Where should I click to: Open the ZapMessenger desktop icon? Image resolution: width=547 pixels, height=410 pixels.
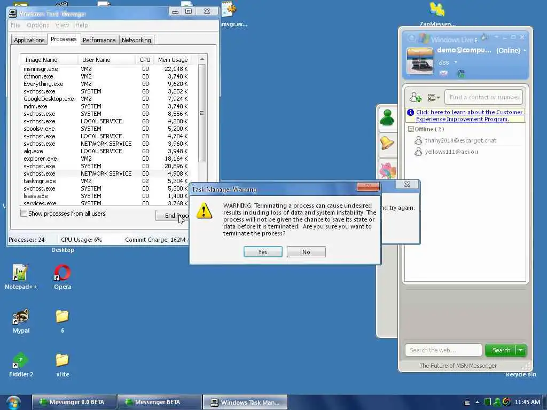[437, 14]
